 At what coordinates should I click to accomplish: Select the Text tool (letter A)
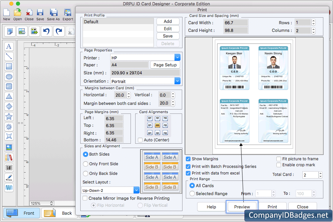pyautogui.click(x=9, y=46)
